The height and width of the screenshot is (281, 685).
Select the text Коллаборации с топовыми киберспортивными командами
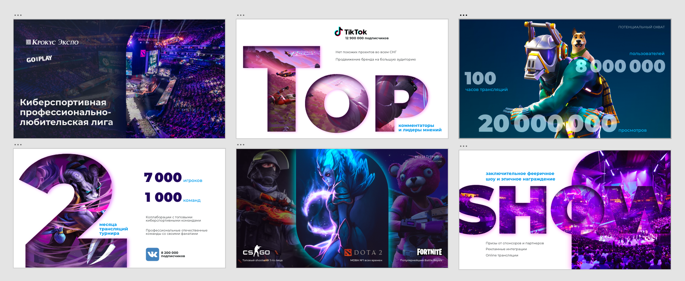pos(173,219)
